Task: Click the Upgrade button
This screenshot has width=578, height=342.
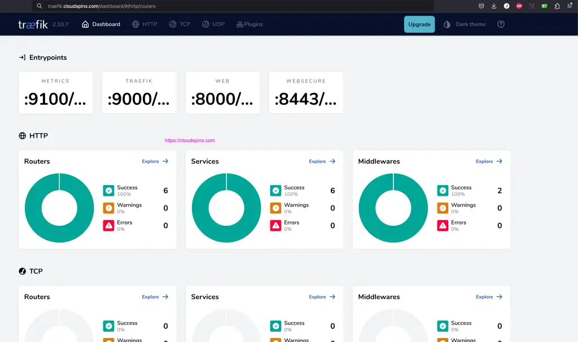Action: [x=419, y=24]
